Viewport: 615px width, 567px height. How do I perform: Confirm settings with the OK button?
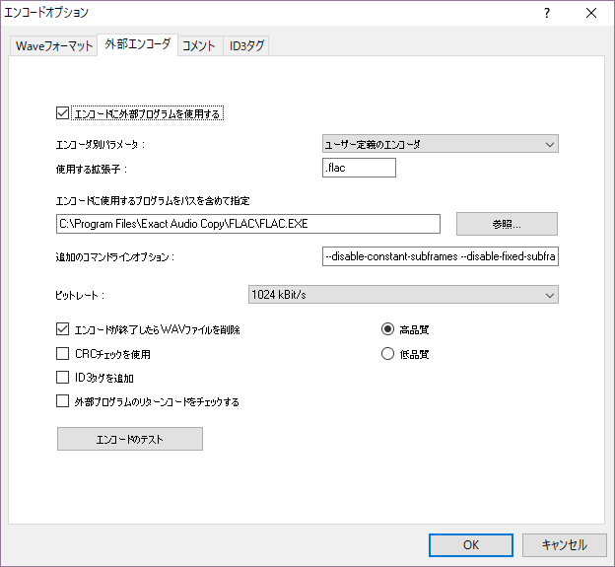(470, 544)
